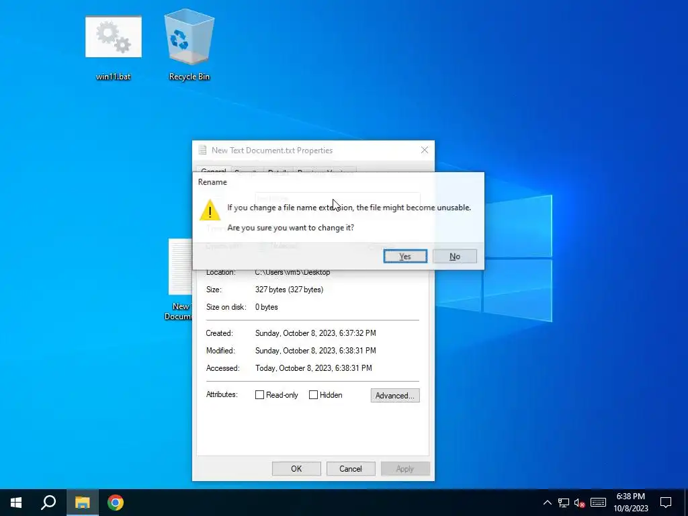Click Cancel in the Properties window
The height and width of the screenshot is (516, 688).
tap(351, 468)
